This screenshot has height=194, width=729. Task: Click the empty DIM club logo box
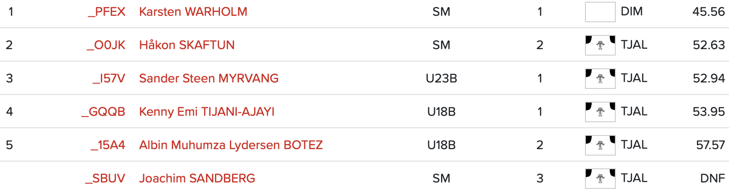(600, 12)
